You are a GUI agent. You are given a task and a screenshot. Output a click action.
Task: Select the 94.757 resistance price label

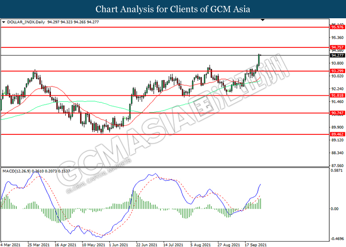click(x=337, y=47)
